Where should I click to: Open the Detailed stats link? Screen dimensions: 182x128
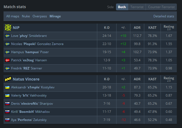point(164,16)
